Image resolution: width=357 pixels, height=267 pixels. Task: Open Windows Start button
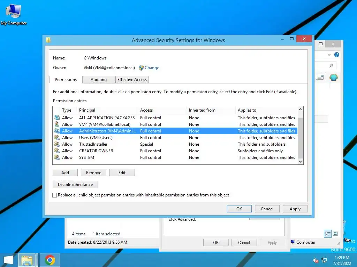click(8, 260)
